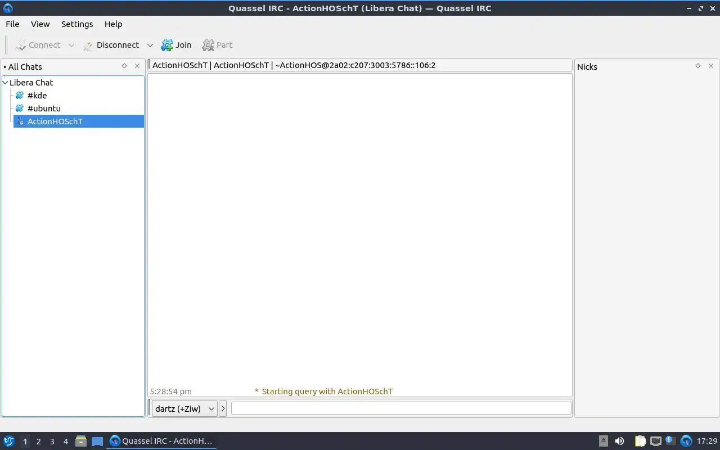This screenshot has width=720, height=450.
Task: Close the All Chats panel
Action: [x=137, y=66]
